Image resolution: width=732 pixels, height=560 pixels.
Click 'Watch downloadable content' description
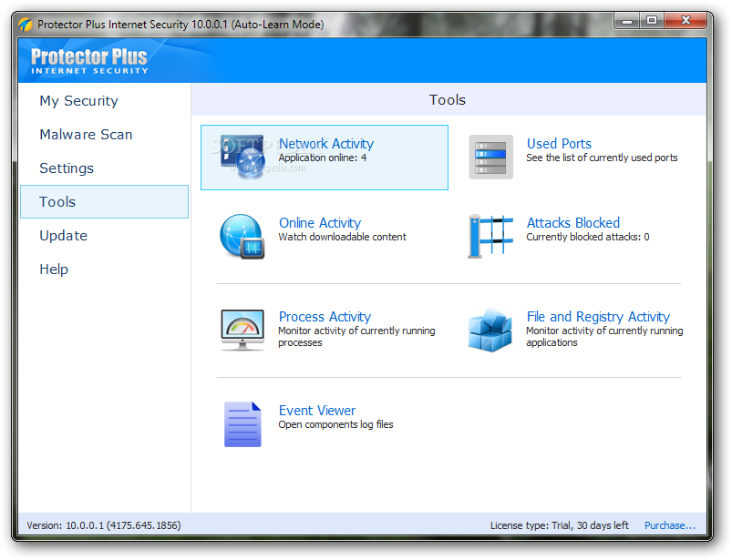pyautogui.click(x=342, y=237)
